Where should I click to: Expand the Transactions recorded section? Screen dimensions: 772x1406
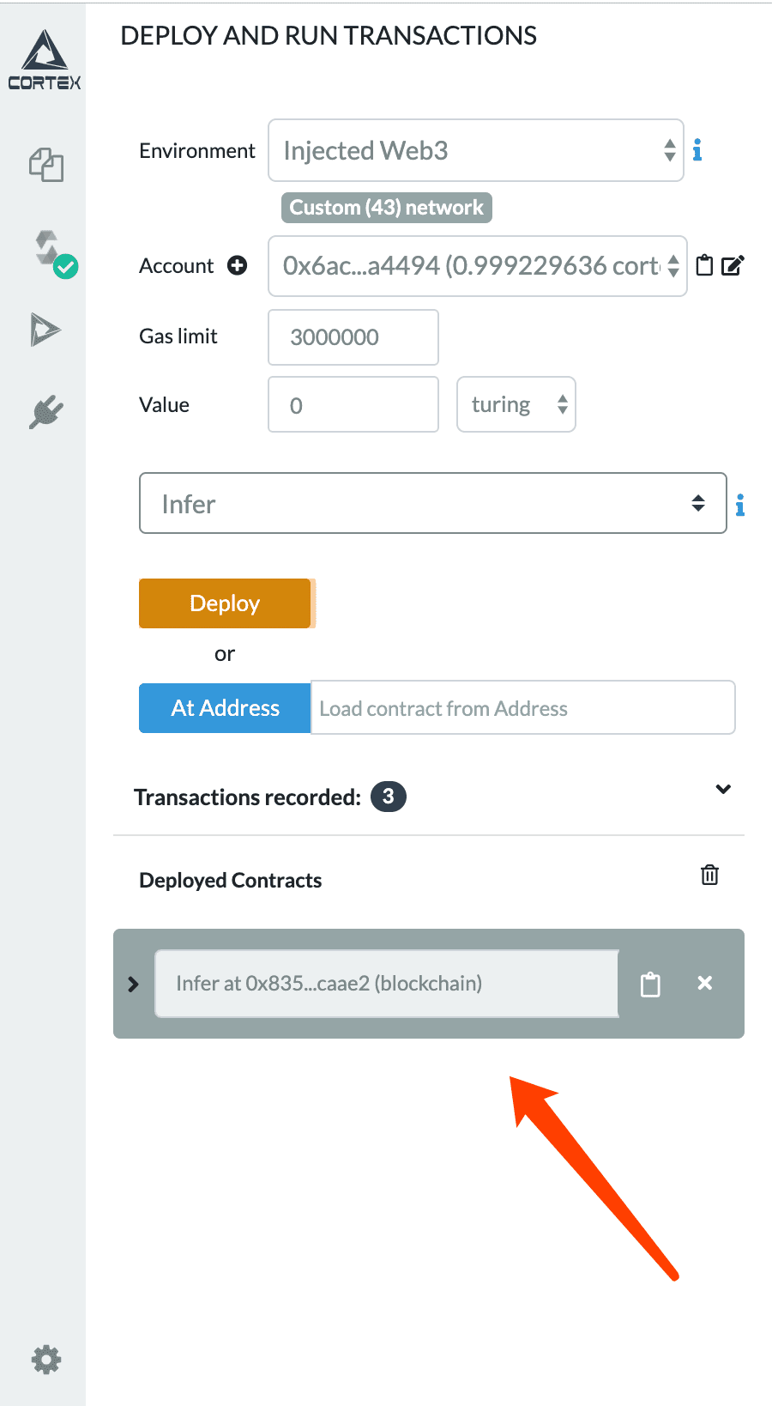pyautogui.click(x=723, y=789)
